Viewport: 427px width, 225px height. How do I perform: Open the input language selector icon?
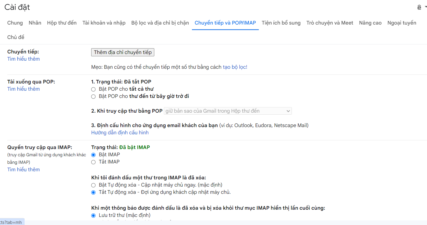[x=420, y=8]
